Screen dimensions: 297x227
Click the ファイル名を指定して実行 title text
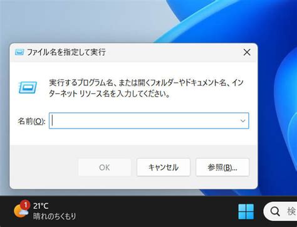tap(66, 52)
